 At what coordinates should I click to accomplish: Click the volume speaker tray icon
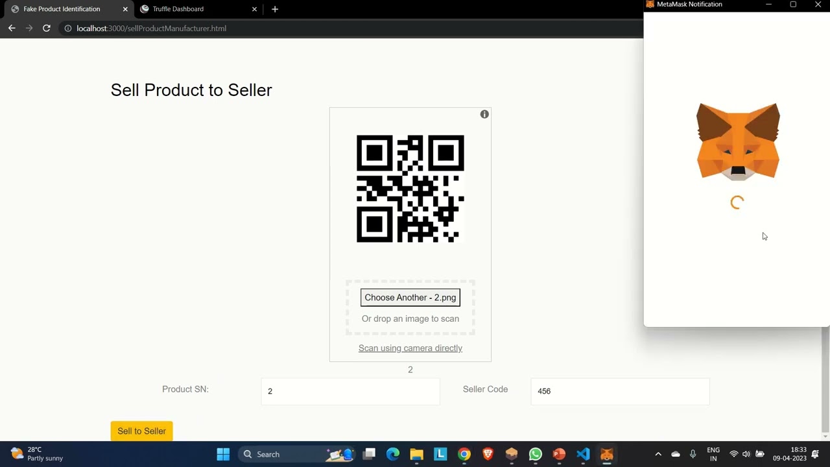click(x=746, y=454)
